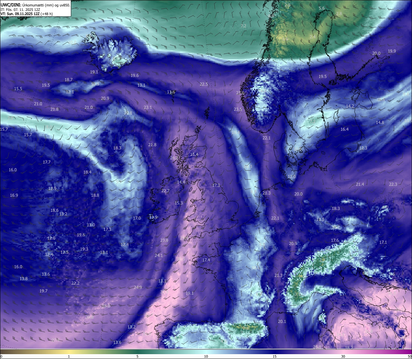Click the value 17.6 north of the Alps
This screenshot has height=359, width=412.
335,240
